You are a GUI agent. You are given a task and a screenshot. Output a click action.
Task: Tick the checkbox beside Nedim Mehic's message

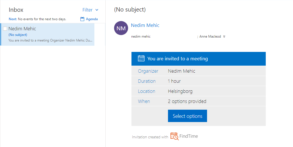[5, 29]
